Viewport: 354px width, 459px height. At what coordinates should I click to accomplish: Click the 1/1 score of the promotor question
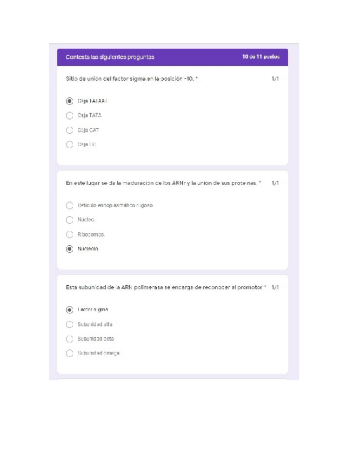tap(275, 287)
